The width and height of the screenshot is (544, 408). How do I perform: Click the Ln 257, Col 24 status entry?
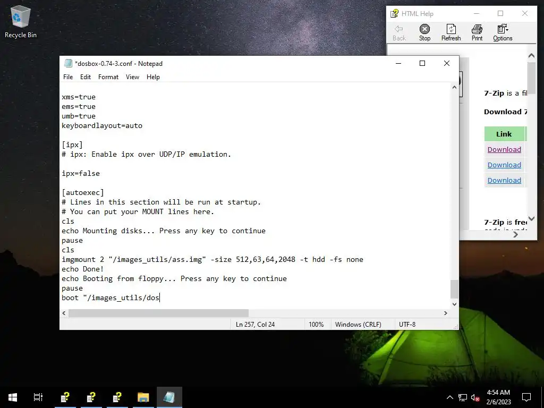pos(256,325)
